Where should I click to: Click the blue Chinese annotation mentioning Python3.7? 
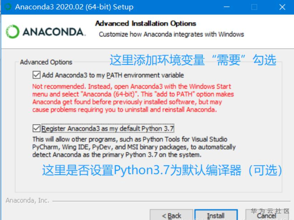coord(162,170)
